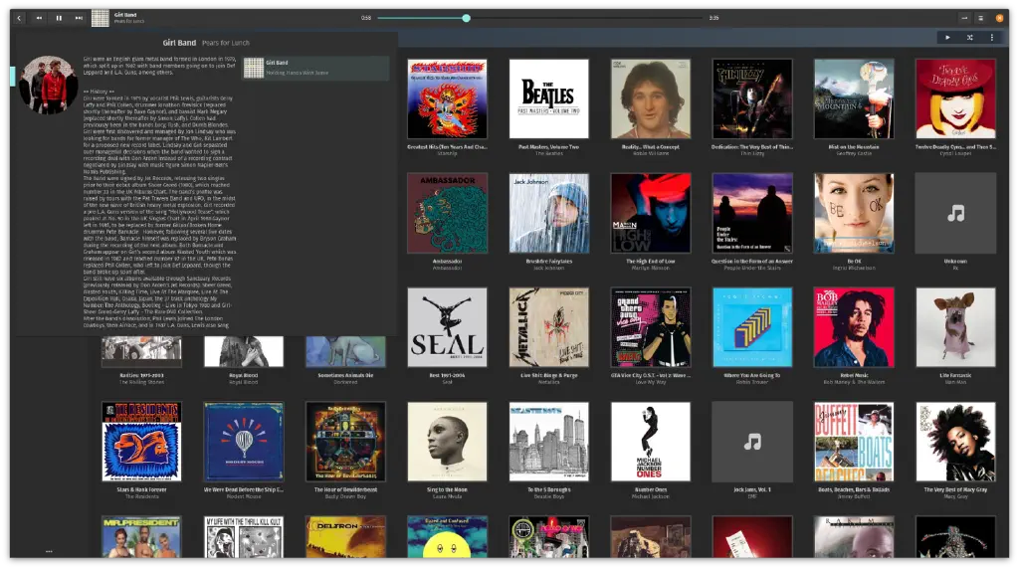Shuffle albums with the shuffle icon

(x=969, y=38)
